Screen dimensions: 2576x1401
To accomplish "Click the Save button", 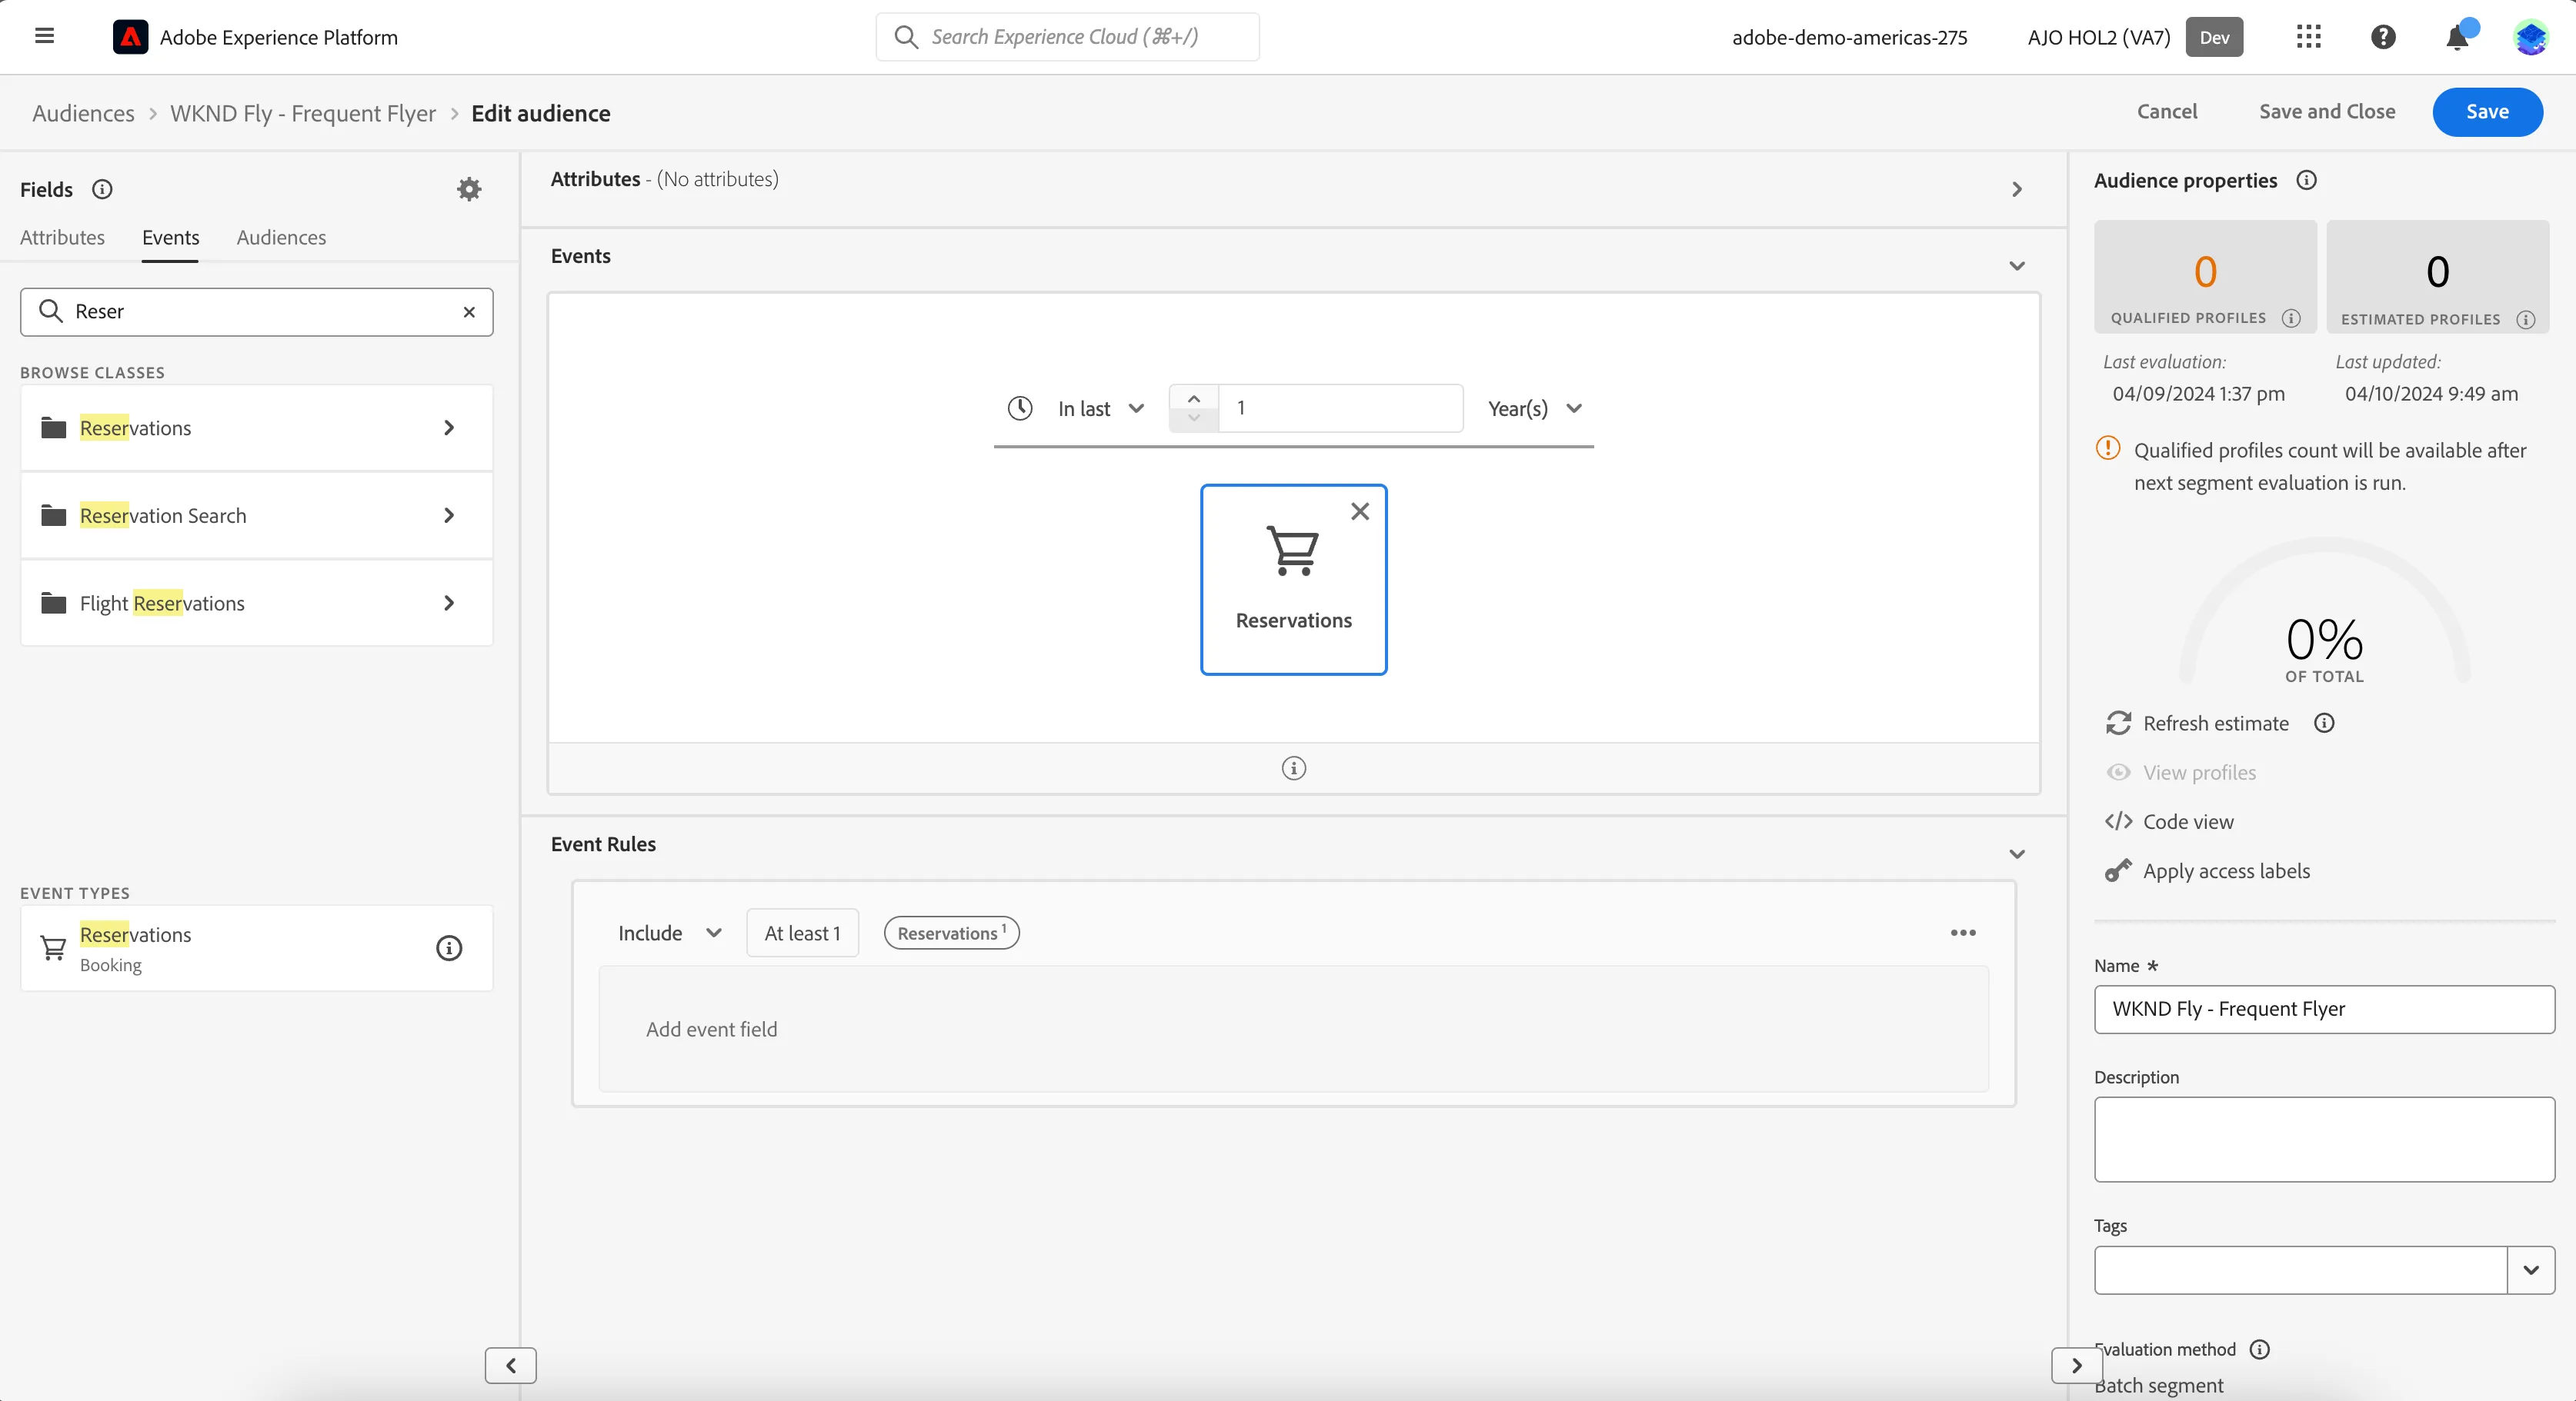I will (2487, 112).
